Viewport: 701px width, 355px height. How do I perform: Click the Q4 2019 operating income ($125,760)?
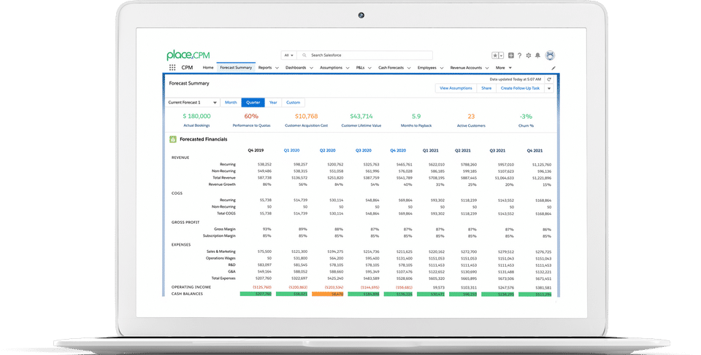pyautogui.click(x=262, y=287)
